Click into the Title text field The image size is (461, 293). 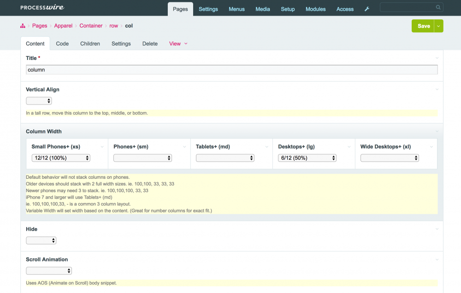coord(231,70)
